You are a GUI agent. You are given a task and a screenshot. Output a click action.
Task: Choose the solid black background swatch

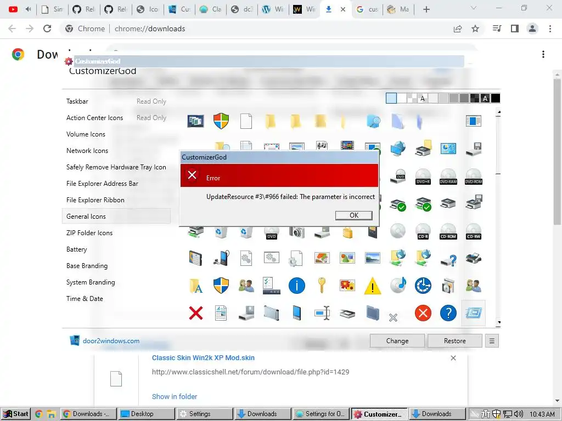pos(496,98)
